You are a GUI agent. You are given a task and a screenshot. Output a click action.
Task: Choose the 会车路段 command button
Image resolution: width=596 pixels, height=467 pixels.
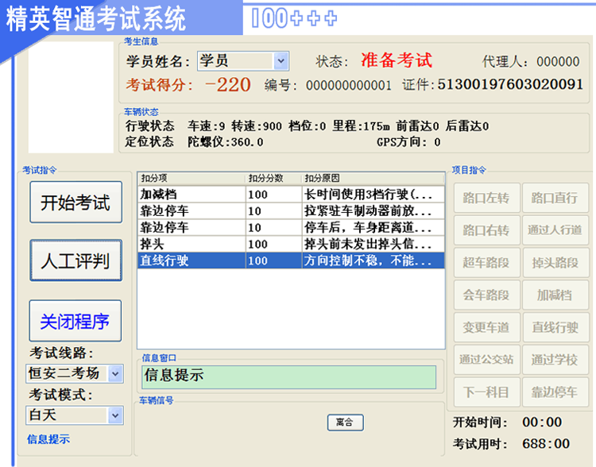pyautogui.click(x=486, y=295)
